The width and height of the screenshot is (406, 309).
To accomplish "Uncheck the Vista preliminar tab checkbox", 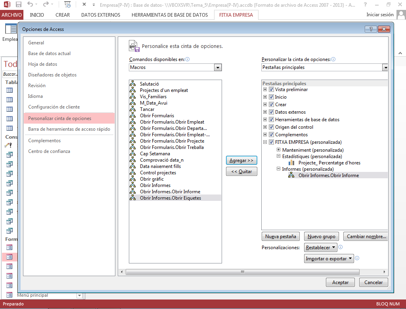I will pos(271,90).
